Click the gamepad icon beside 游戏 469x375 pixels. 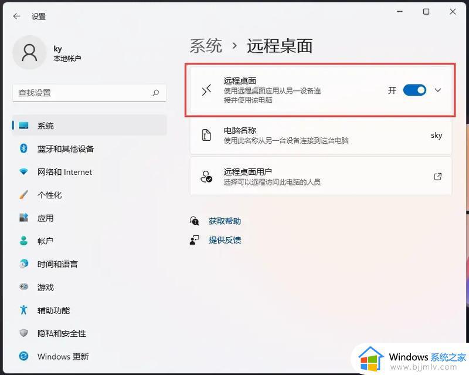(23, 286)
